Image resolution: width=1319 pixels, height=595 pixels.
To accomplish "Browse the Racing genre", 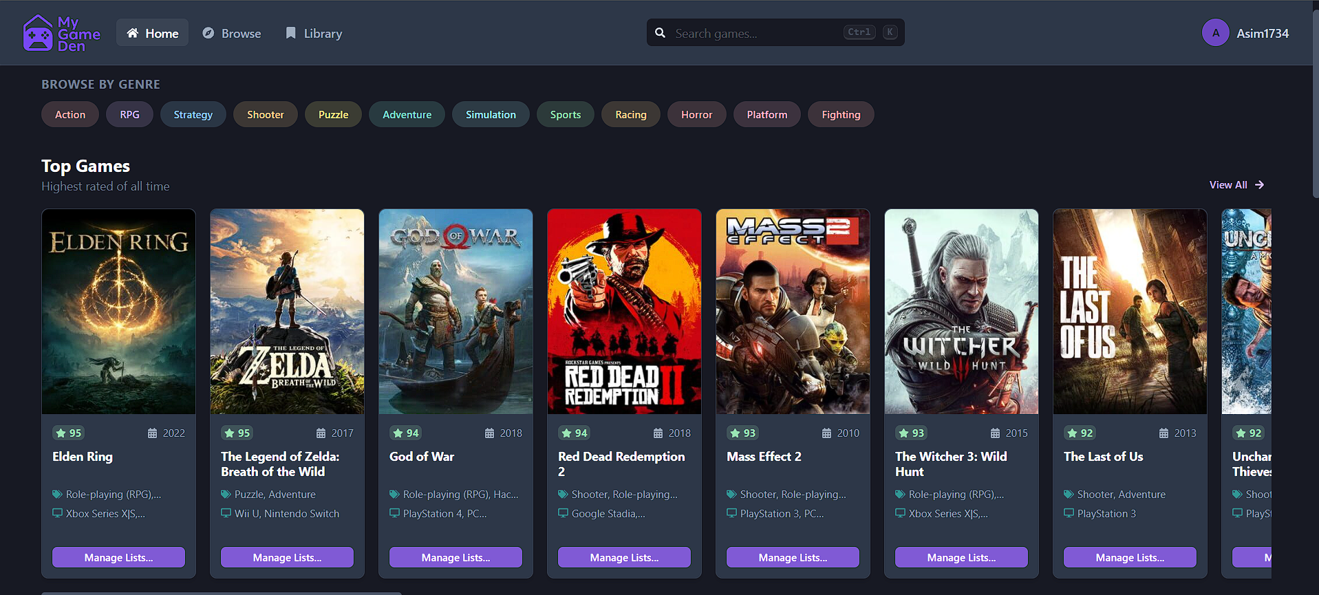I will [631, 115].
